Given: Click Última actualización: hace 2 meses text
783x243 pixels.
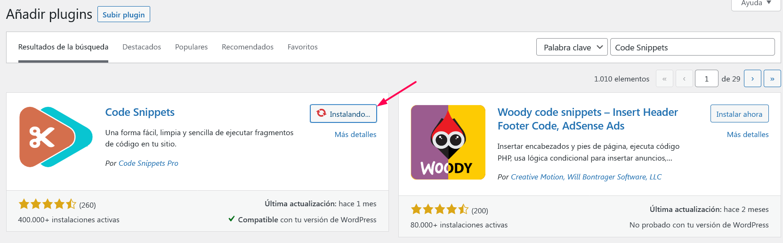Looking at the screenshot, I should (709, 209).
